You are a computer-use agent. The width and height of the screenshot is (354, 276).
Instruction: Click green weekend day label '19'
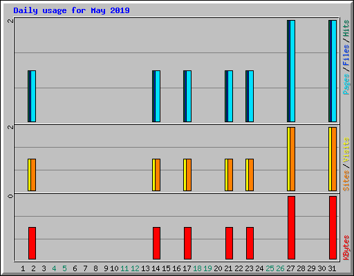207,268
